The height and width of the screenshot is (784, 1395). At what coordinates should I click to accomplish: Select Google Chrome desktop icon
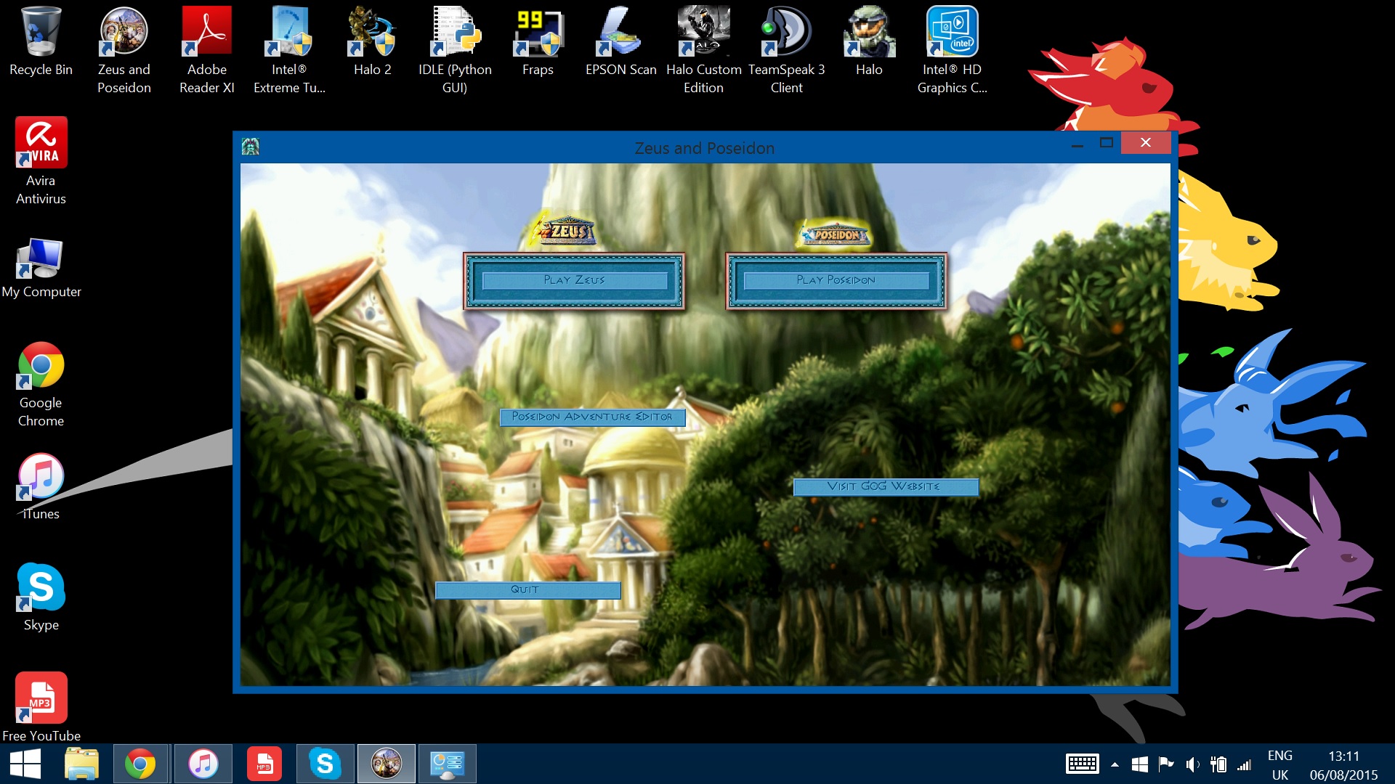(x=41, y=385)
